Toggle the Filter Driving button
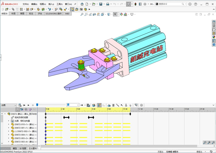Viewport: 216px width, 153px height. pyautogui.click(x=26, y=109)
